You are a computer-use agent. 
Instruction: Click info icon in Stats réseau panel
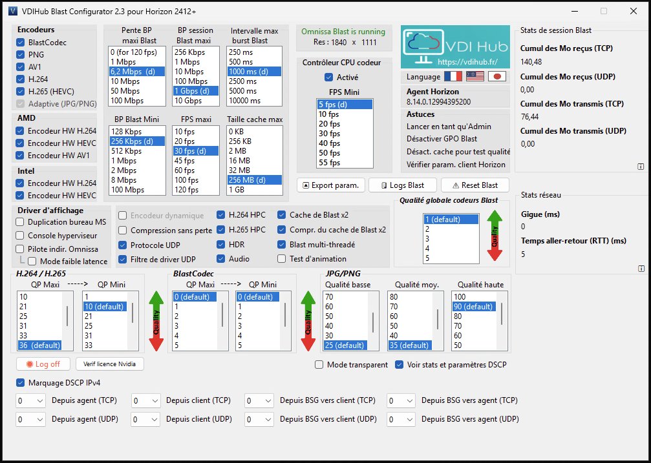(641, 269)
